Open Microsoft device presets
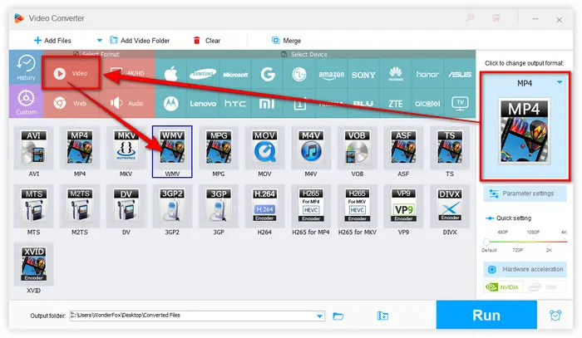 (235, 74)
